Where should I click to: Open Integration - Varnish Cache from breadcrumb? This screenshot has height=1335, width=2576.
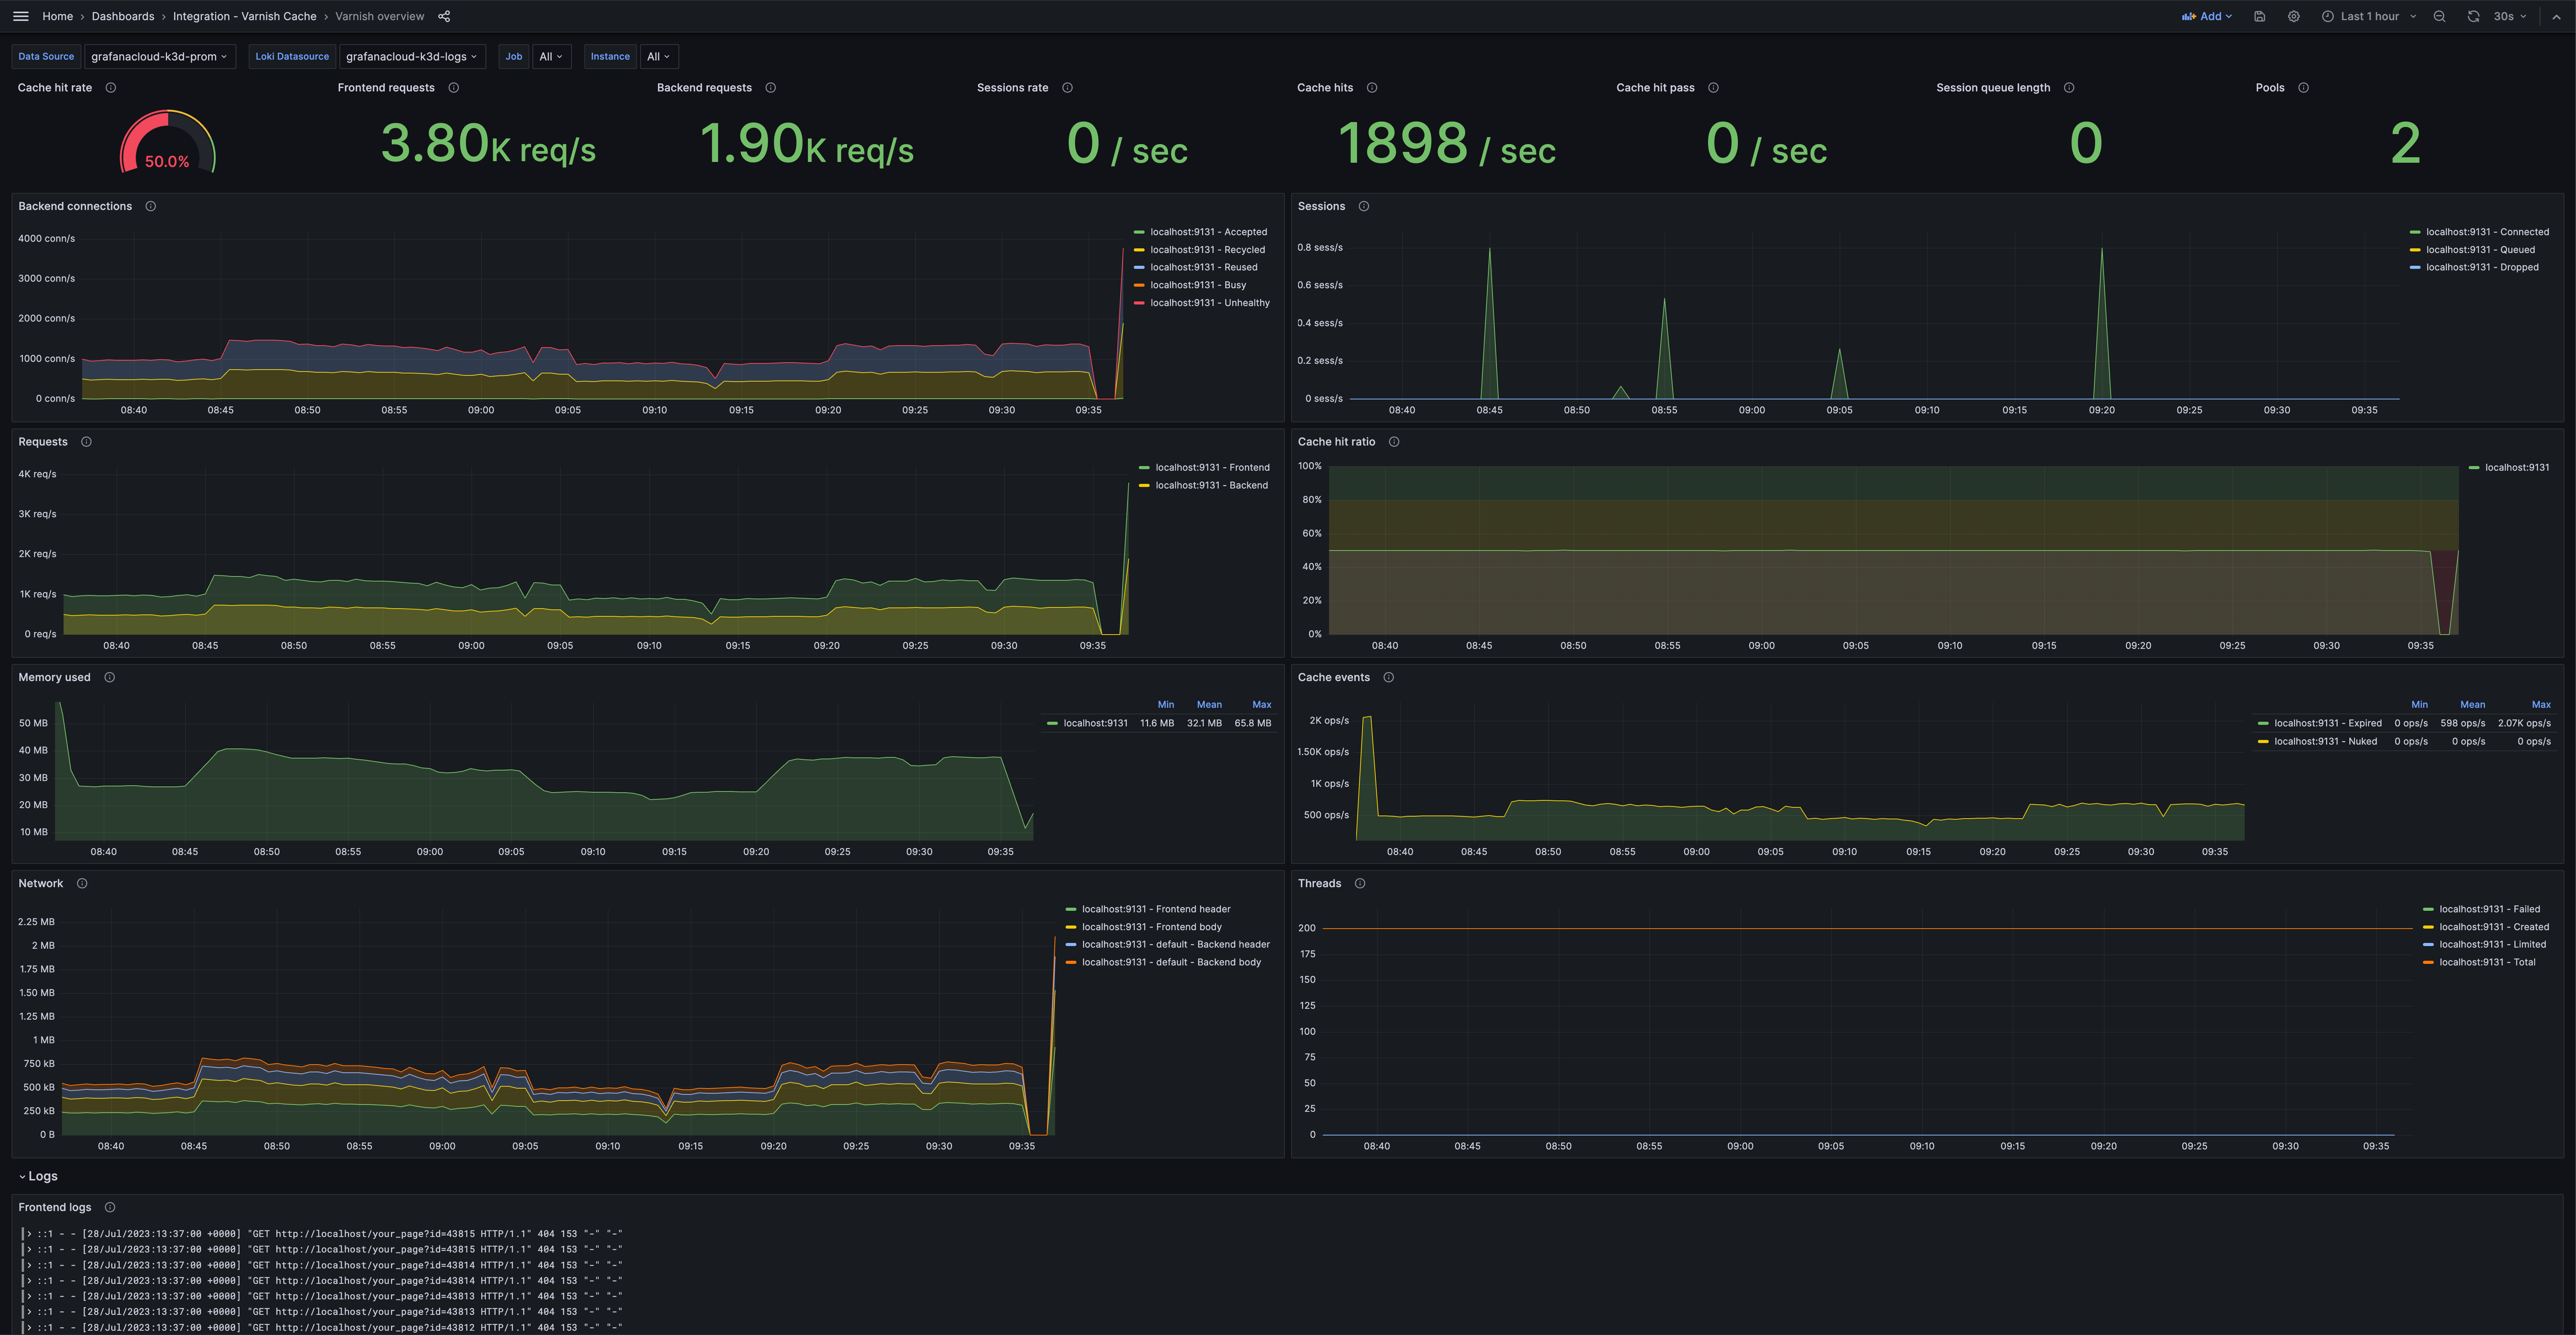(244, 16)
